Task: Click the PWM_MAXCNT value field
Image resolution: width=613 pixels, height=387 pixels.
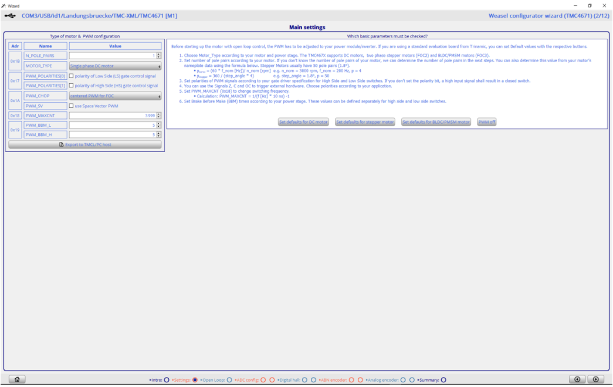Action: (111, 116)
